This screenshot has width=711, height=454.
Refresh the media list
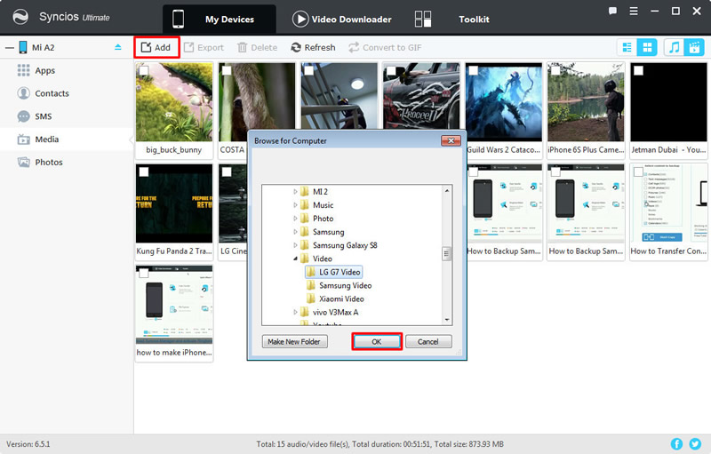click(x=314, y=47)
